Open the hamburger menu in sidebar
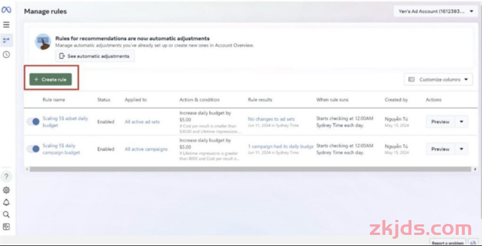This screenshot has width=482, height=246. [6, 24]
